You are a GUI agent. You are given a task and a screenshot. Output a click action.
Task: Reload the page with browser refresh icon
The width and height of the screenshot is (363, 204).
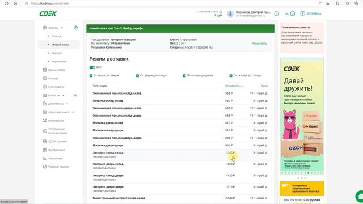tap(6, 3)
